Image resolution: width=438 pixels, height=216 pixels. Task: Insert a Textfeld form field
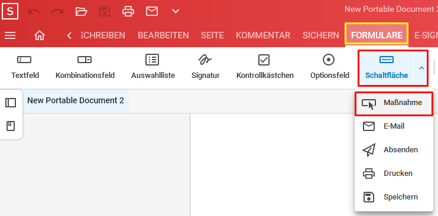25,67
